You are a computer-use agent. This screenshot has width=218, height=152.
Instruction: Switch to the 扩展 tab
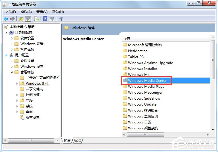(x=67, y=141)
